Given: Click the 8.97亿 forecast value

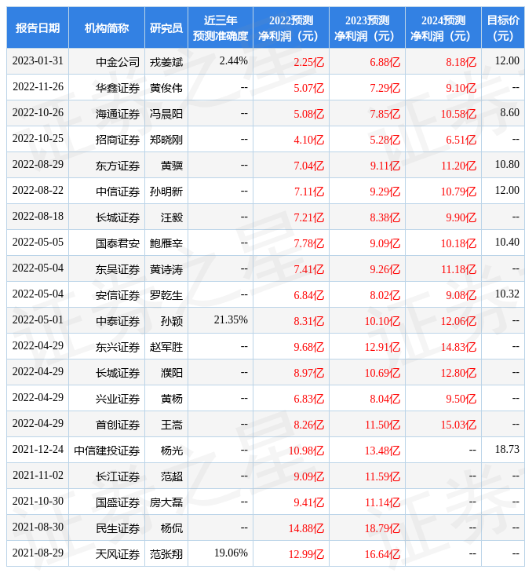Looking at the screenshot, I should [x=308, y=373].
